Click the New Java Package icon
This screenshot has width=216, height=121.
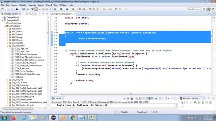click(80, 9)
